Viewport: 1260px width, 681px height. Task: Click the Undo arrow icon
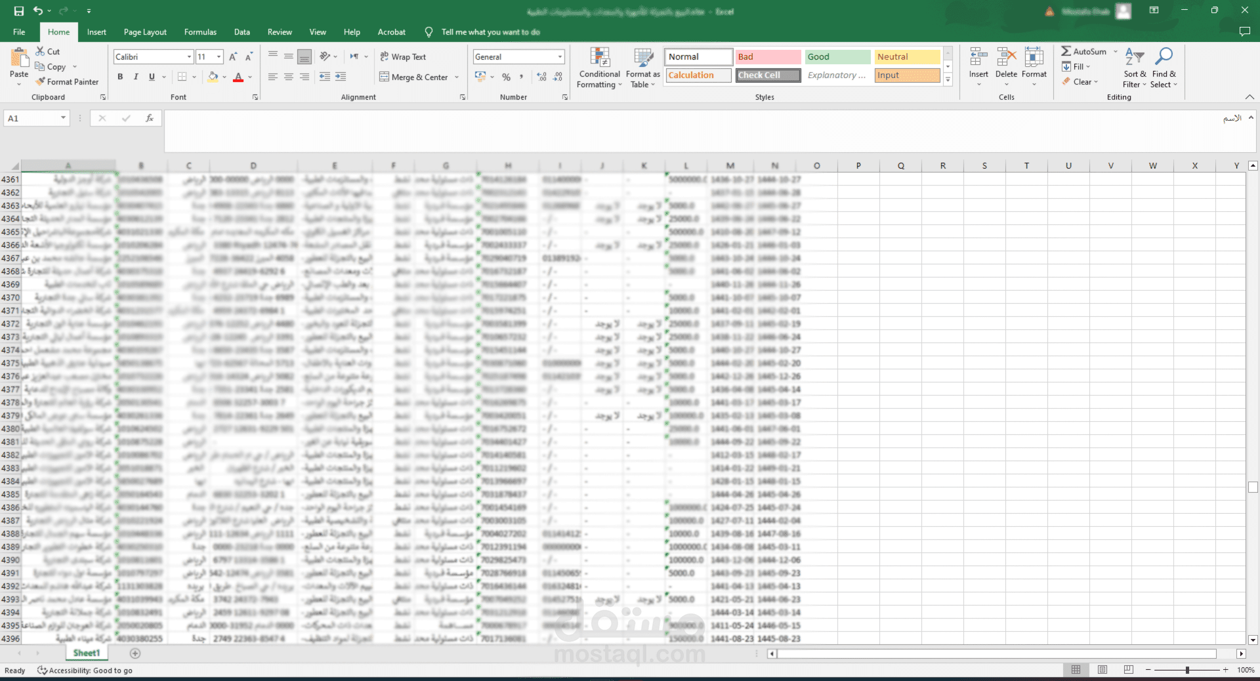click(38, 11)
